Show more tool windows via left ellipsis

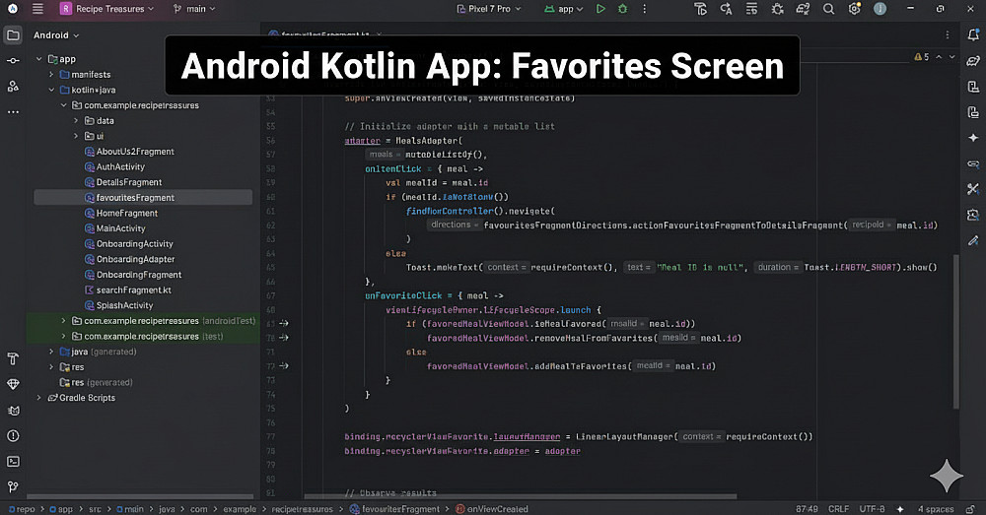(13, 112)
